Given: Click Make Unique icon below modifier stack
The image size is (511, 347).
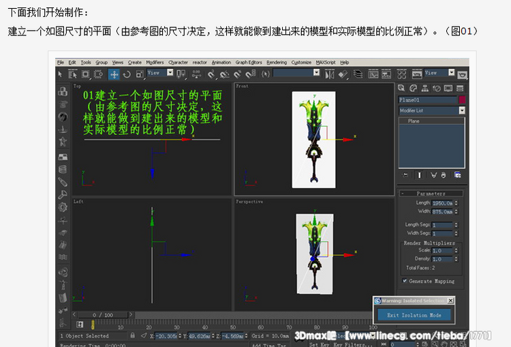Looking at the screenshot, I should [433, 175].
